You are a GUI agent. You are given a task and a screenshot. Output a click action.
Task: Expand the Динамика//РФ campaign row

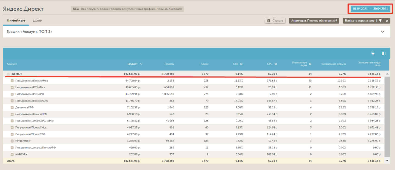(12, 108)
